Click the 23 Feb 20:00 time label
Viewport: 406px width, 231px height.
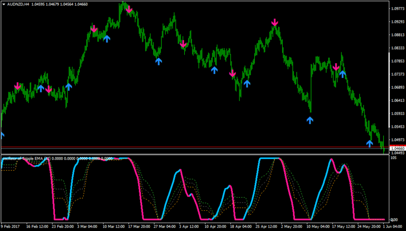[62, 226]
